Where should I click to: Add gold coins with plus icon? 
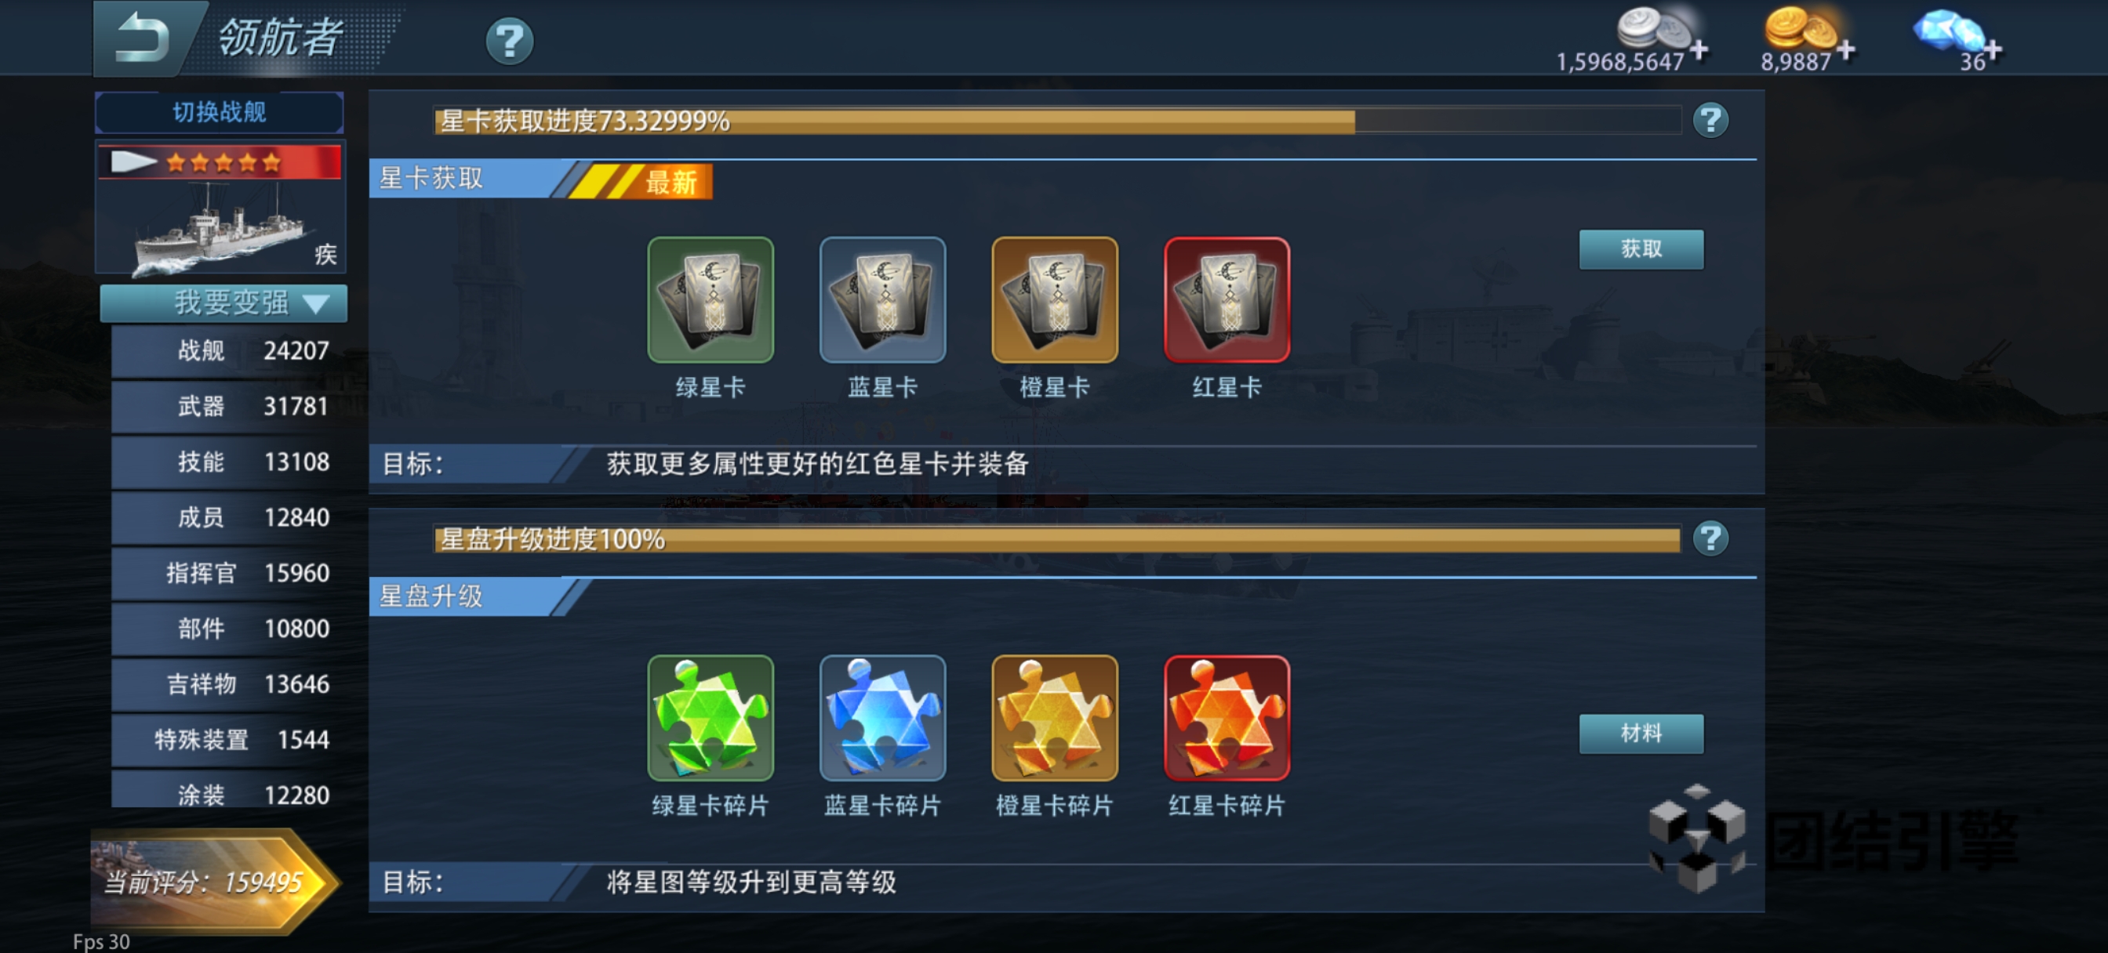1845,50
